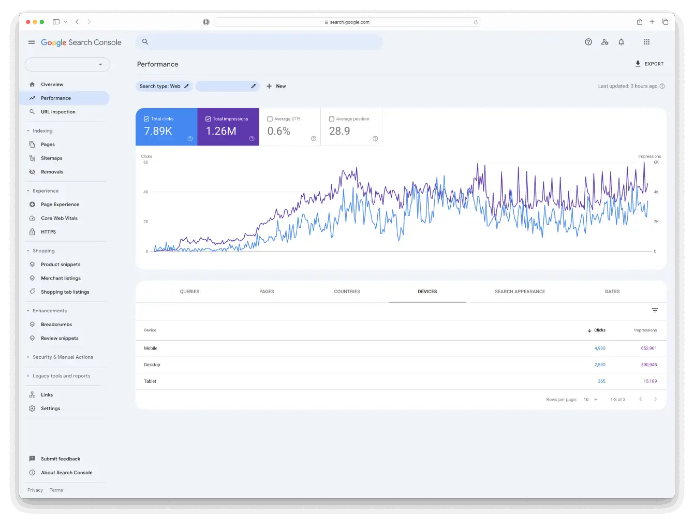Open the Rows per page dropdown
The height and width of the screenshot is (524, 694).
pos(590,399)
